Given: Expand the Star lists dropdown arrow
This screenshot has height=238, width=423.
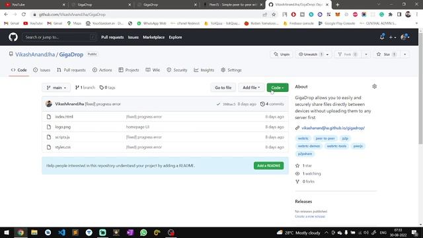Looking at the screenshot, I should pos(404,54).
